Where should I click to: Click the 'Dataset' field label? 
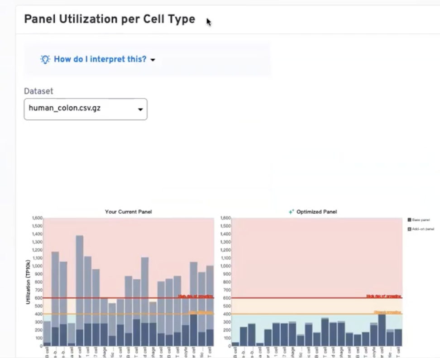tap(38, 91)
